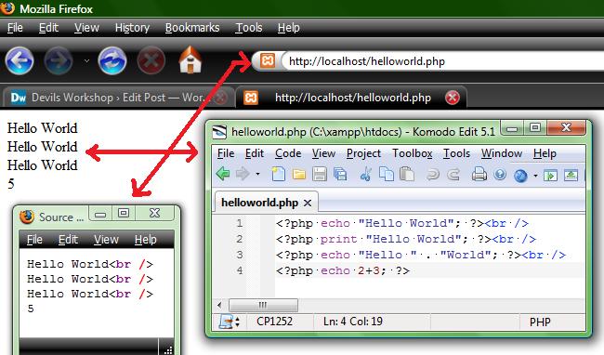Open the Firefox Help menu
The image size is (604, 355).
[288, 28]
